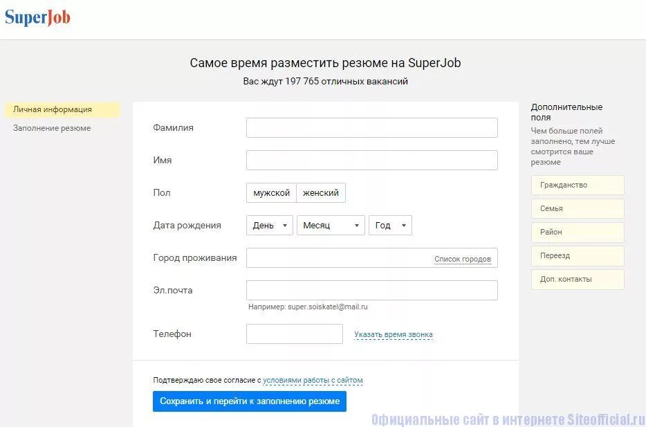This screenshot has width=646, height=427.
Task: Click Список городов link
Action: (462, 259)
